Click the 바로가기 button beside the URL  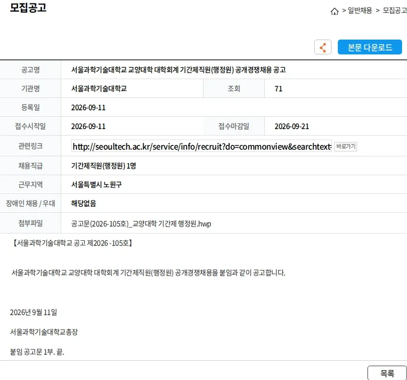point(345,146)
